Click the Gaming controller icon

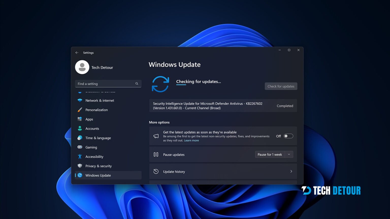coord(80,147)
